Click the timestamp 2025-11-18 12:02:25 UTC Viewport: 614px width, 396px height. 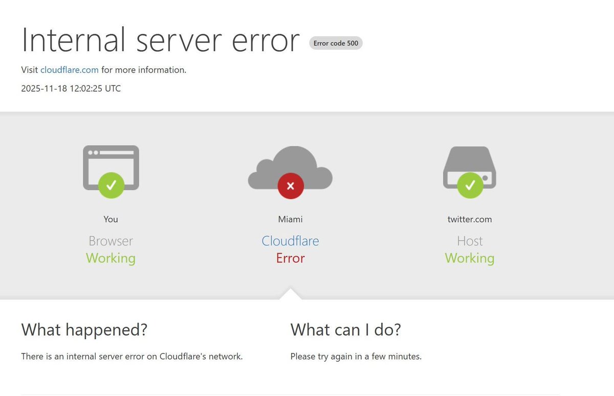pos(71,88)
